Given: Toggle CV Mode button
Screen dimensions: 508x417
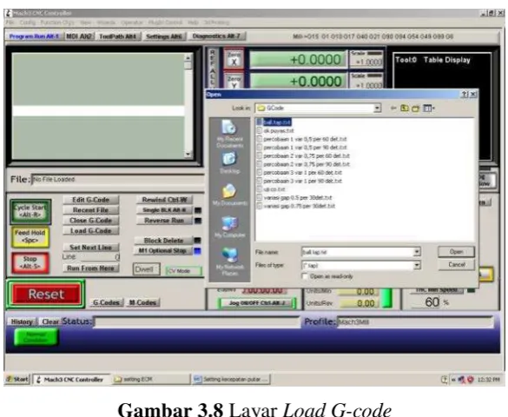Looking at the screenshot, I should 183,271.
